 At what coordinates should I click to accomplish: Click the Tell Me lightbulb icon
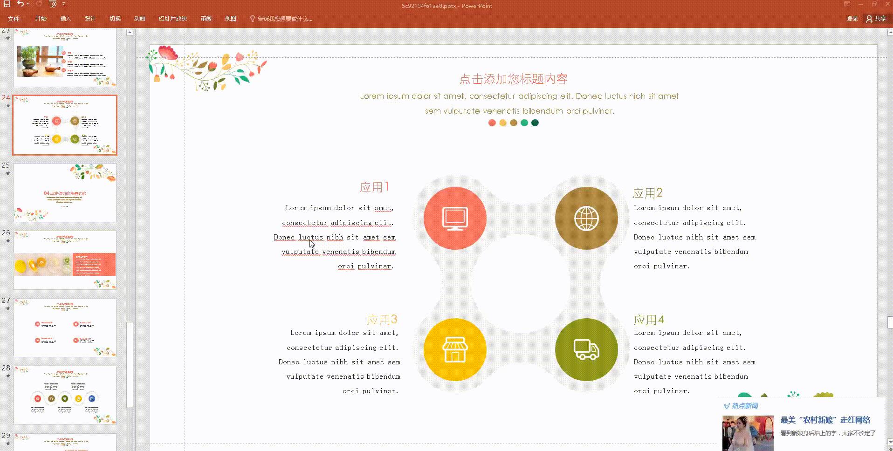point(252,19)
